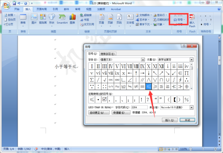Insert a cross-reference (交叉引用)
The height and width of the screenshot is (153, 223).
(x=87, y=24)
